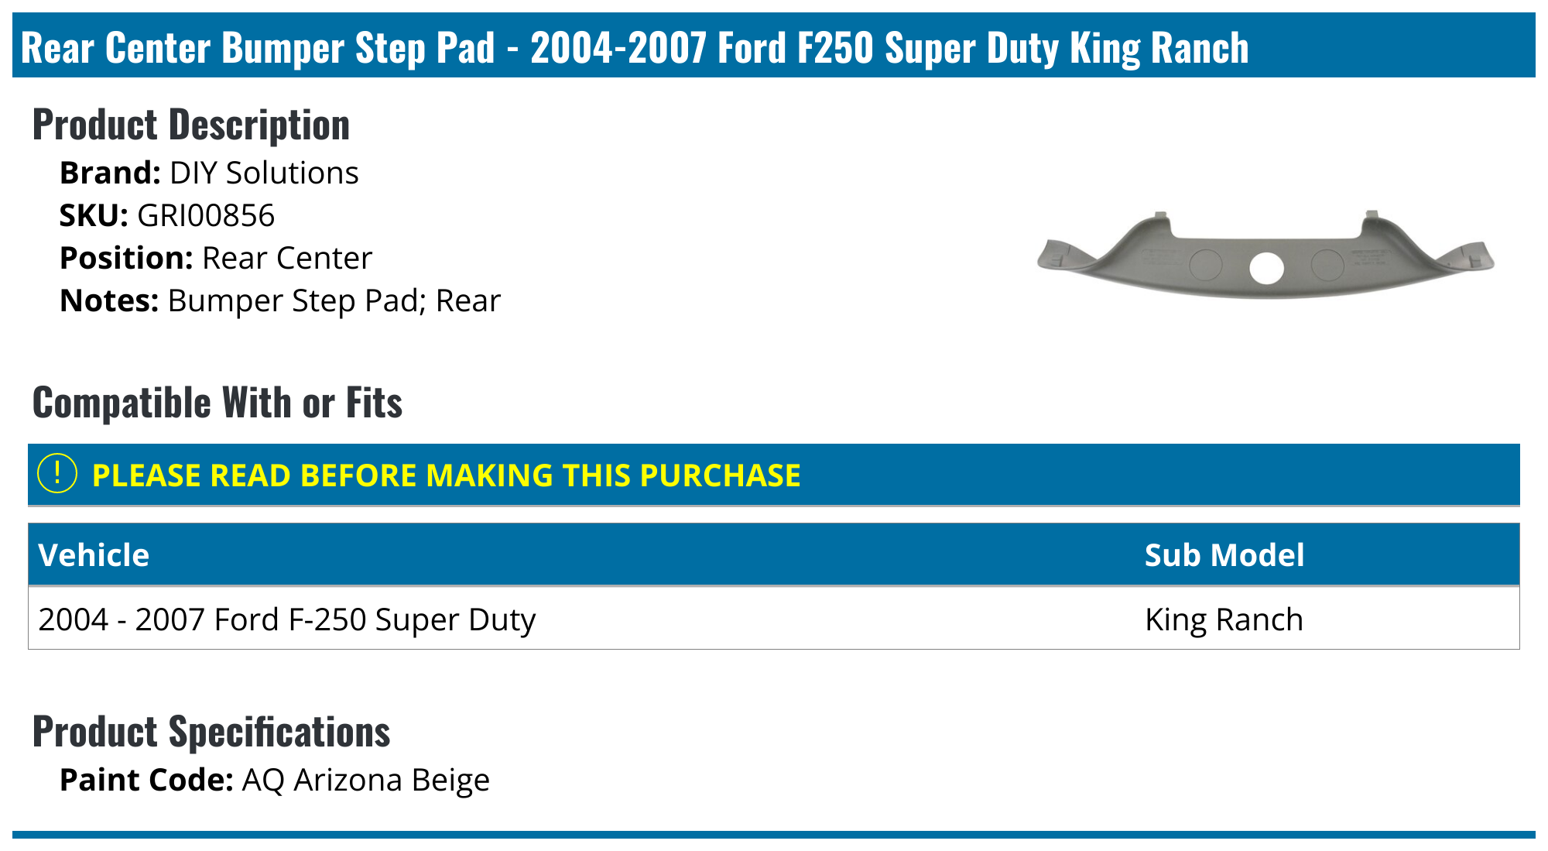Click the Vehicle column header

[x=94, y=555]
